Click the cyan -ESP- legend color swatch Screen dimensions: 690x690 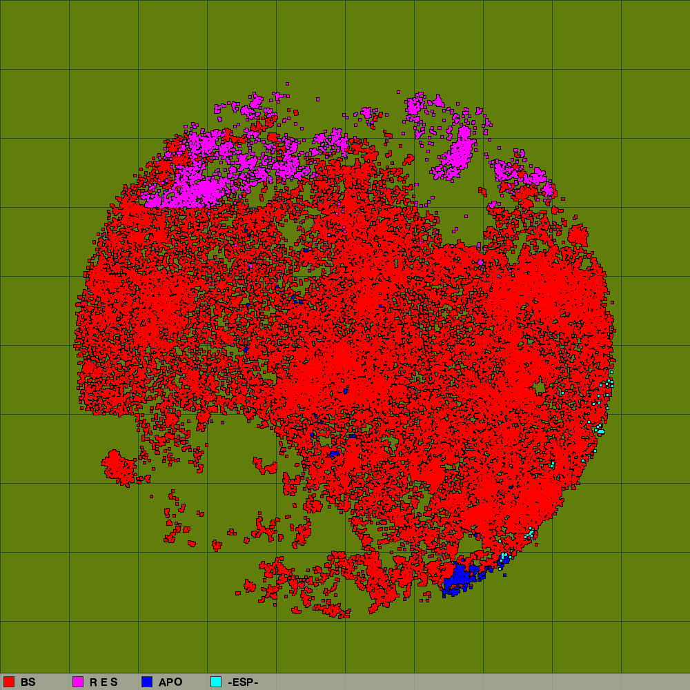click(x=216, y=682)
